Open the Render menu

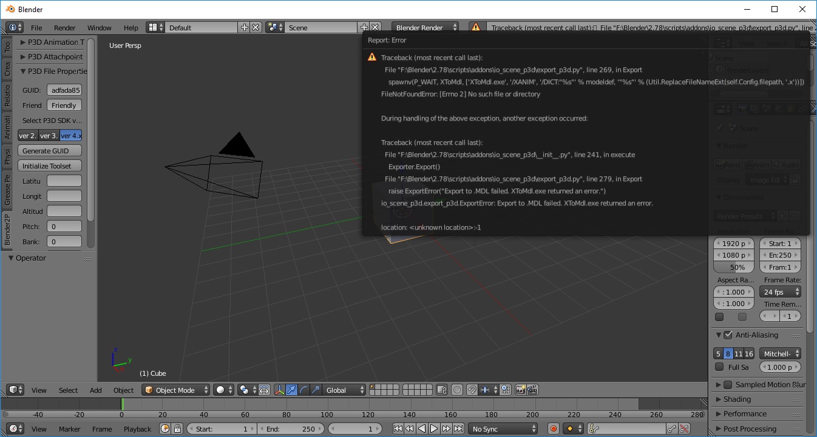coord(64,27)
